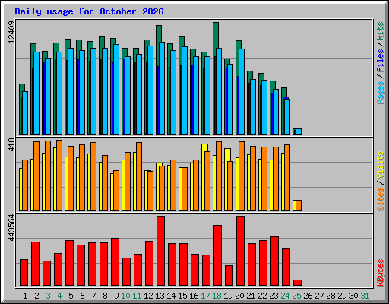This screenshot has width=389, height=304.
Task: Click day 19 on the x-axis
Action: click(228, 296)
